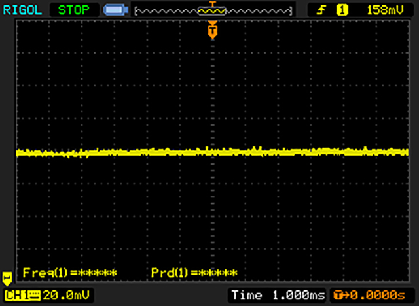The width and height of the screenshot is (419, 306).
Task: Click the blue USB storage device icon
Action: coord(116,10)
